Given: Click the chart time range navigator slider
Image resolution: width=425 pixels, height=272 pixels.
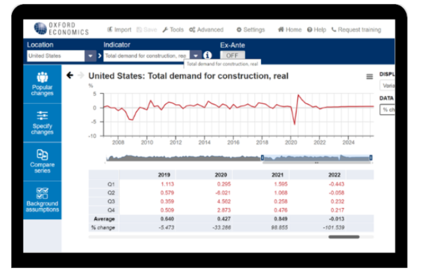Looking at the screenshot, I should point(316,158).
